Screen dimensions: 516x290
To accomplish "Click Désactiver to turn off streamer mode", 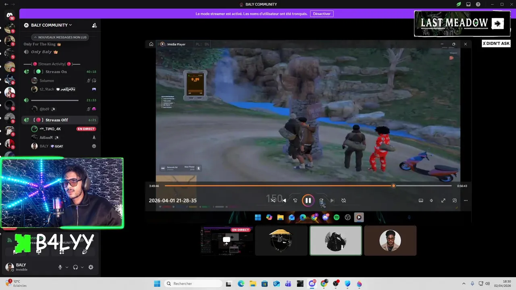I will [x=322, y=14].
